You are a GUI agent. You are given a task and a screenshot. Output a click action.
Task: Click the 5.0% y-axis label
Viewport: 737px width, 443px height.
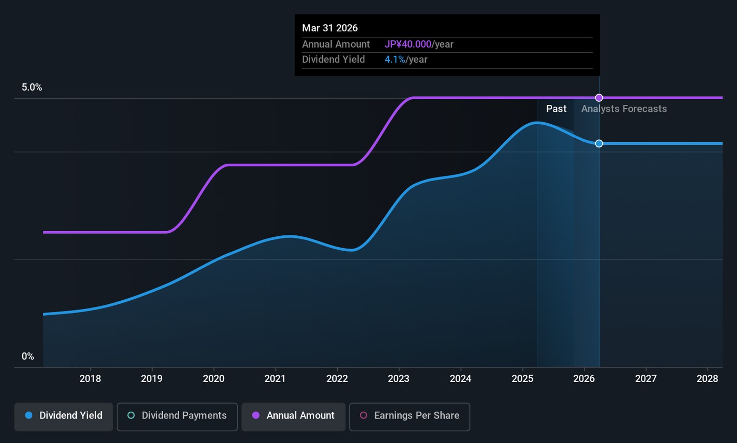click(32, 87)
